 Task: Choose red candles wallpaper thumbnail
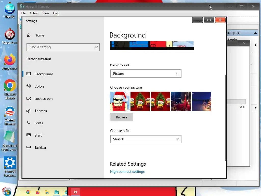(x=181, y=101)
